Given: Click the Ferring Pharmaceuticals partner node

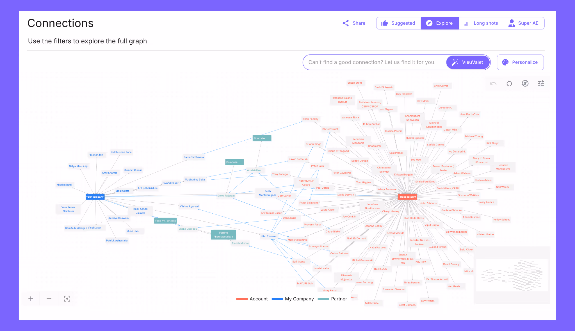Looking at the screenshot, I should pos(223,235).
